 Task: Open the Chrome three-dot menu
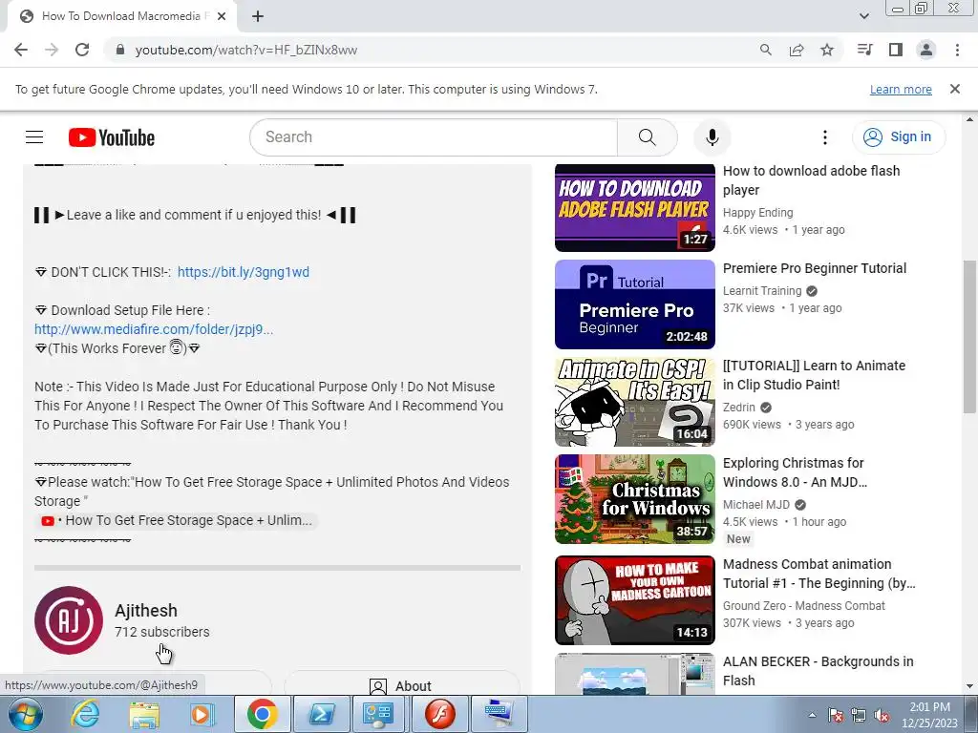[x=957, y=50]
